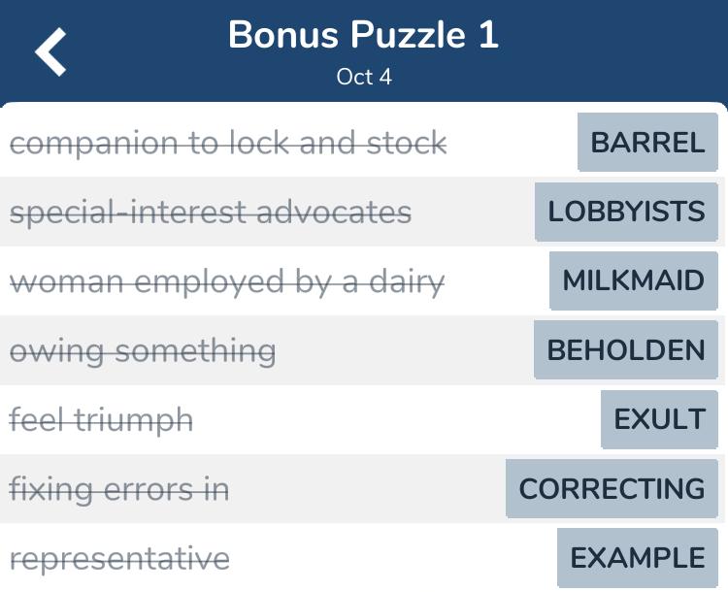Select the CORRECTING answer tile
728x592 pixels.
[612, 488]
